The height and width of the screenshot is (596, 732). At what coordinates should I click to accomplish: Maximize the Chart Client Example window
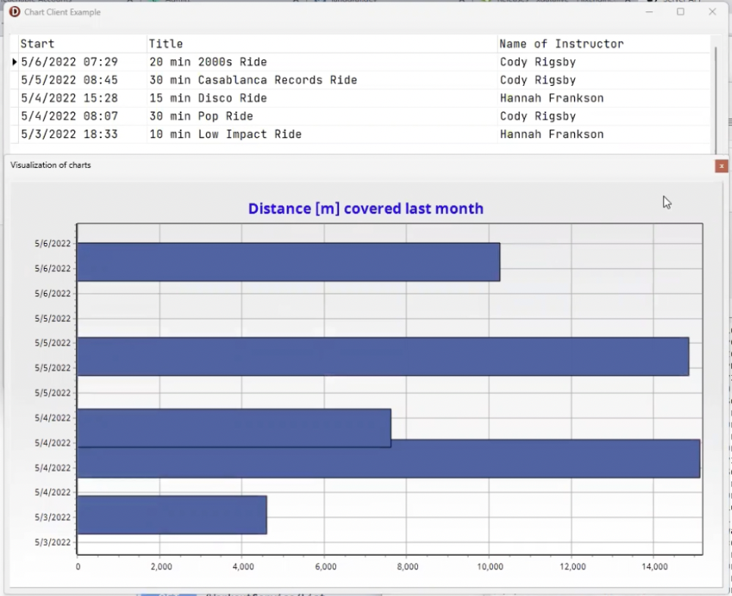[680, 11]
